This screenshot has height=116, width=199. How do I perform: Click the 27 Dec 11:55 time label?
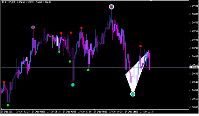tap(131, 112)
